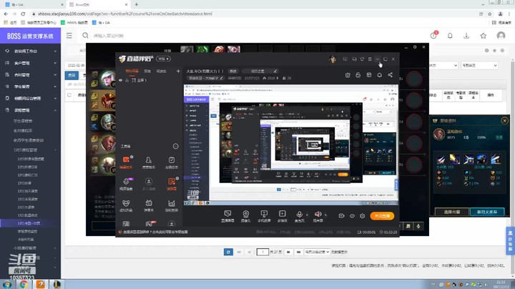Open the page-size dropdown in pagination

317,252
